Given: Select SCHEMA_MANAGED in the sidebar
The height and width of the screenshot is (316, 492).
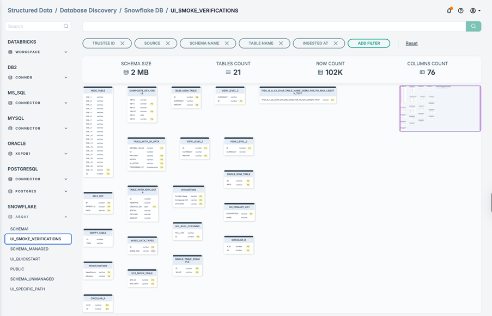Looking at the screenshot, I should [29, 249].
